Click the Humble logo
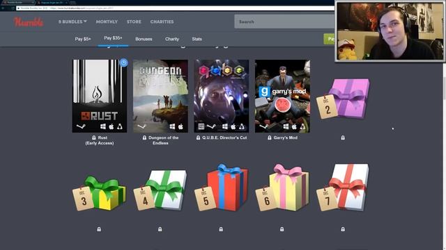Image resolution: width=446 pixels, height=250 pixels. point(29,22)
